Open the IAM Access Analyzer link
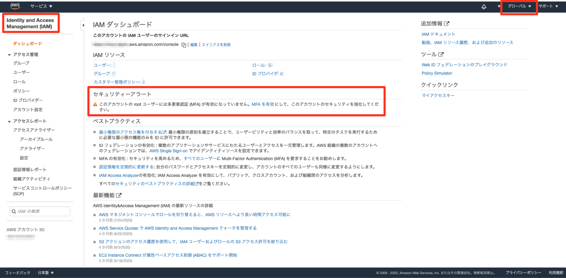The height and width of the screenshot is (278, 566). pos(119,175)
